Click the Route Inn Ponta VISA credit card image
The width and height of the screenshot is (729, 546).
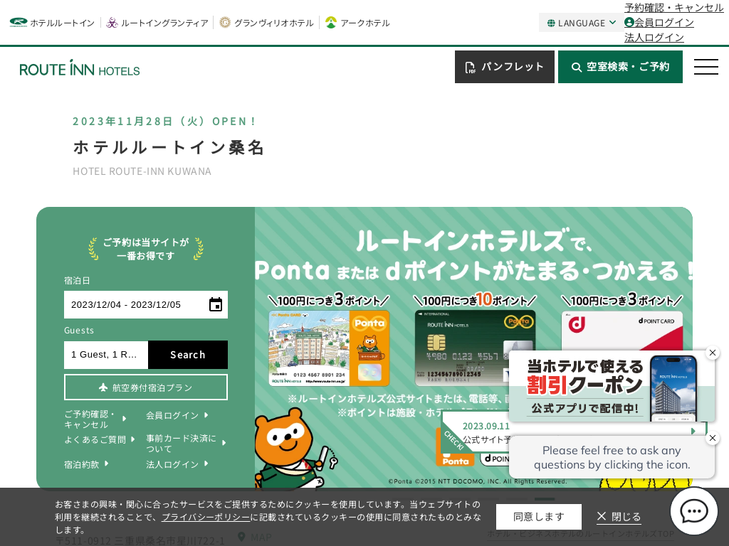[x=475, y=348]
